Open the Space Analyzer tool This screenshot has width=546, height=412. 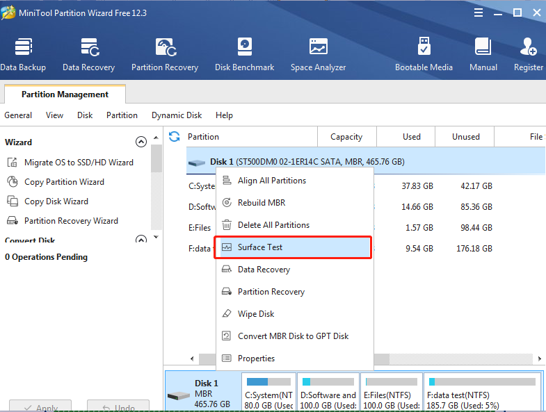click(x=318, y=54)
